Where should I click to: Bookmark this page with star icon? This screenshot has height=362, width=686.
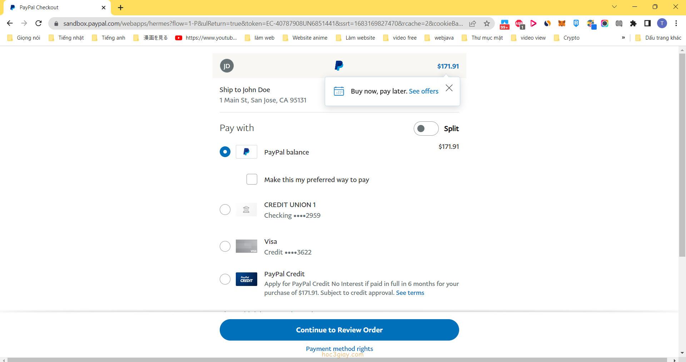tap(487, 24)
